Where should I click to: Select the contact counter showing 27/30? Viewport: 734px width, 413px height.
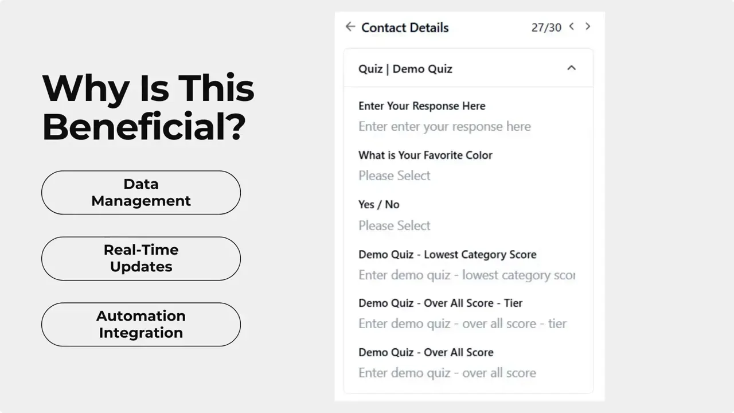tap(546, 27)
